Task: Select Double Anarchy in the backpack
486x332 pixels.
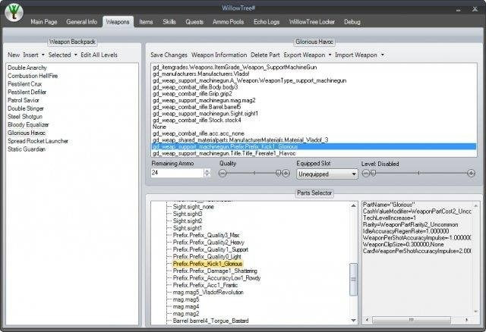Action: pos(27,67)
